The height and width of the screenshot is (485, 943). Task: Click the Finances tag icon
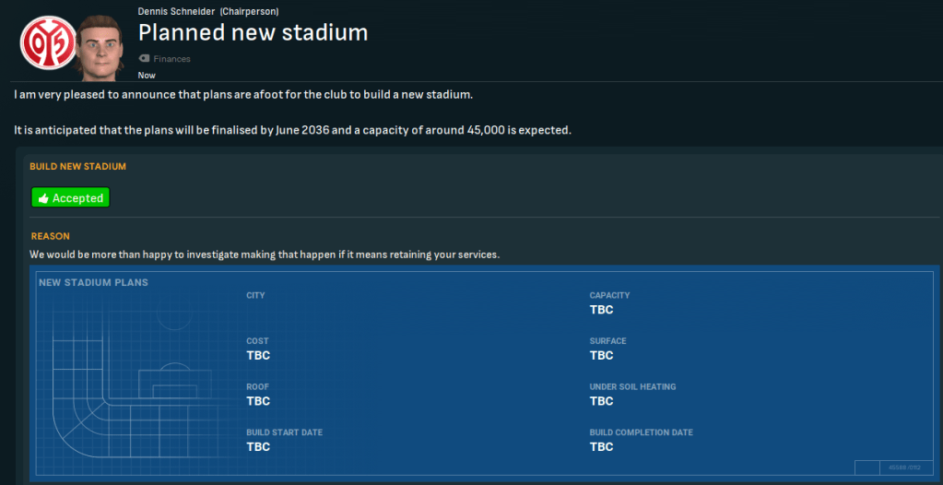pos(144,58)
